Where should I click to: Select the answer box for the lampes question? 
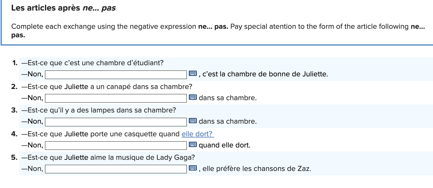click(x=116, y=121)
